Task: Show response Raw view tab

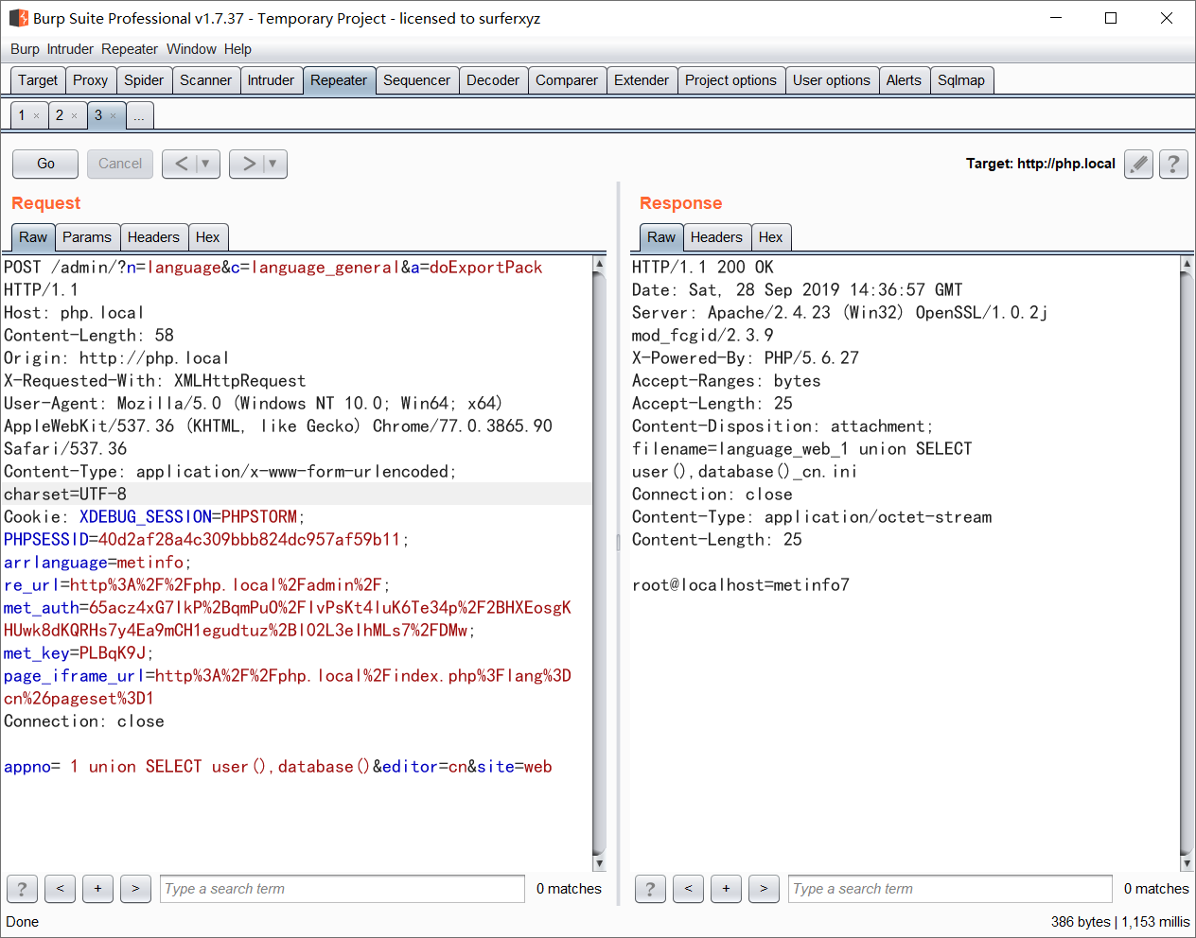Action: click(x=661, y=237)
